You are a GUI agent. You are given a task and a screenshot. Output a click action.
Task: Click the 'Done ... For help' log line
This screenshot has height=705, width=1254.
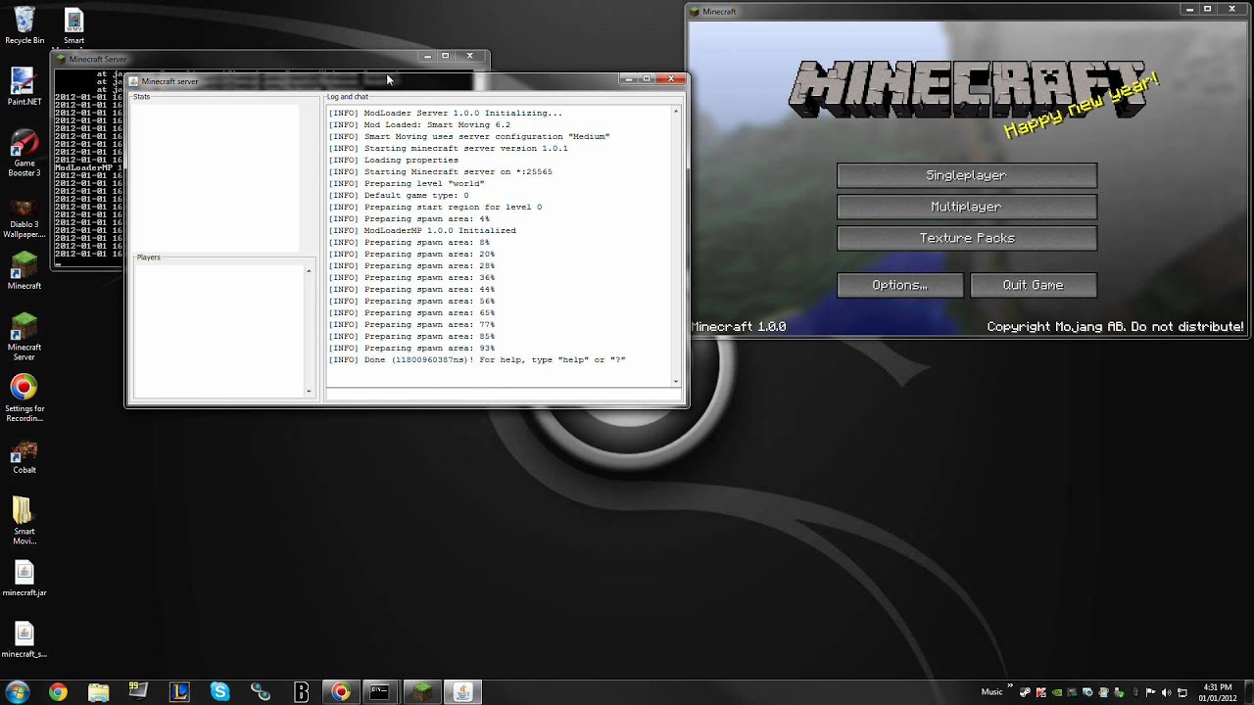pos(477,359)
